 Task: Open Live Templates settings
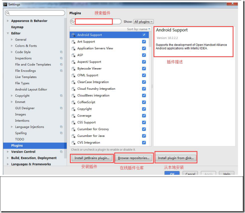[26, 77]
